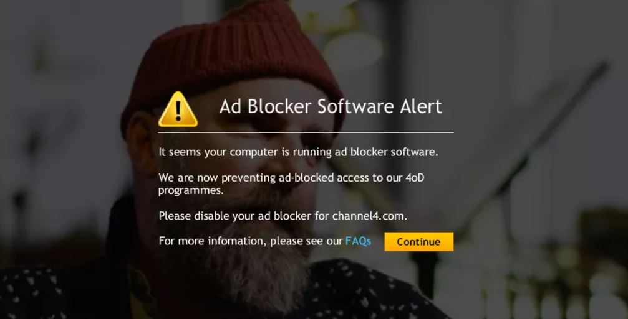Click the 4oD word in the alert
This screenshot has height=319, width=628.
(414, 178)
